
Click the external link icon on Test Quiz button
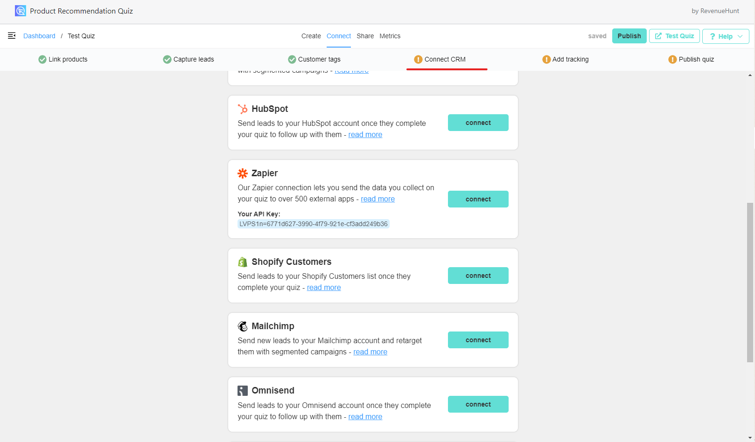point(658,36)
